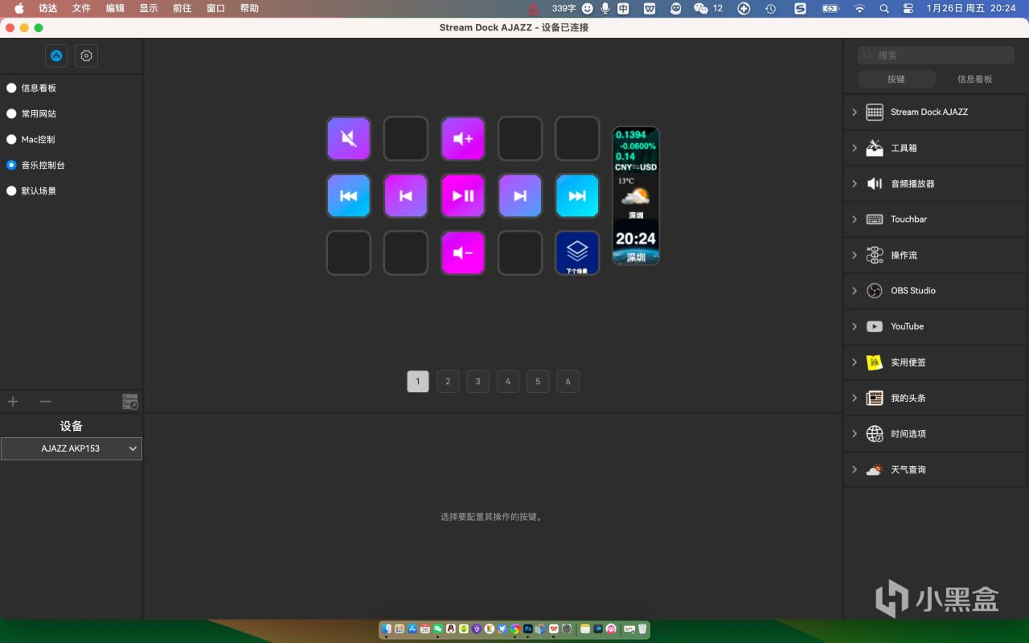The height and width of the screenshot is (643, 1029).
Task: Open the scene management icon beside the minus
Action: pyautogui.click(x=129, y=402)
